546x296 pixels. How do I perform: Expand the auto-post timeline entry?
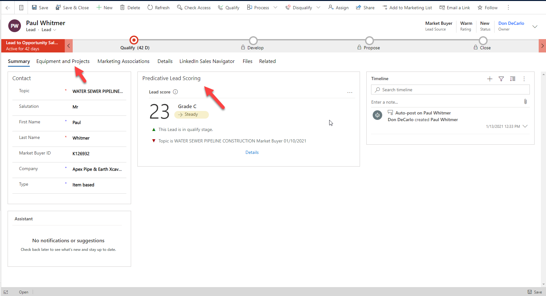point(525,126)
